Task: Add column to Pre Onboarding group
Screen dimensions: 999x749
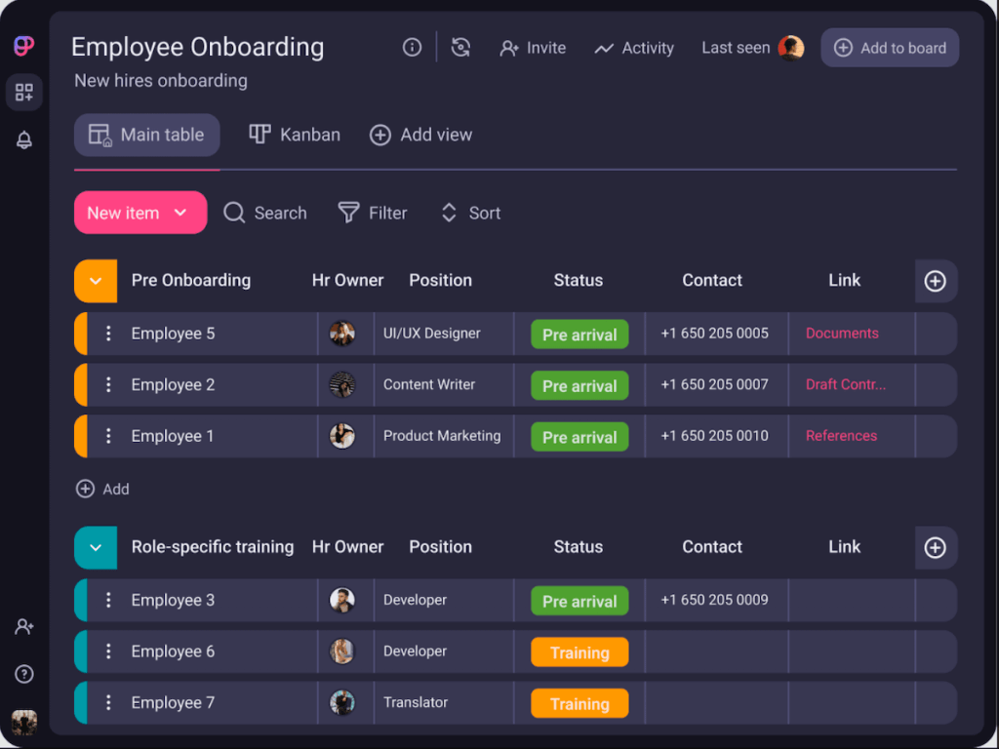Action: 935,281
